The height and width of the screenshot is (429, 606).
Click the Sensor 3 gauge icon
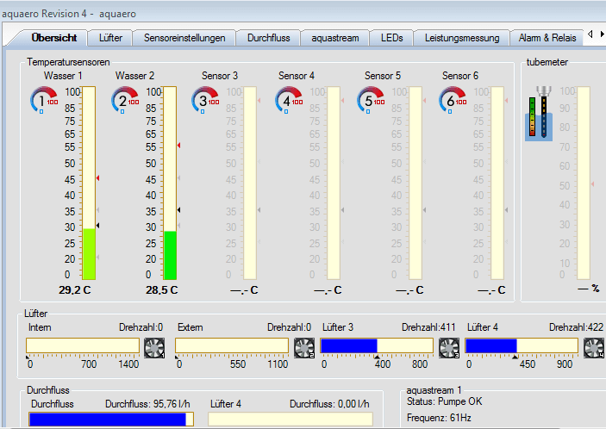(x=205, y=100)
